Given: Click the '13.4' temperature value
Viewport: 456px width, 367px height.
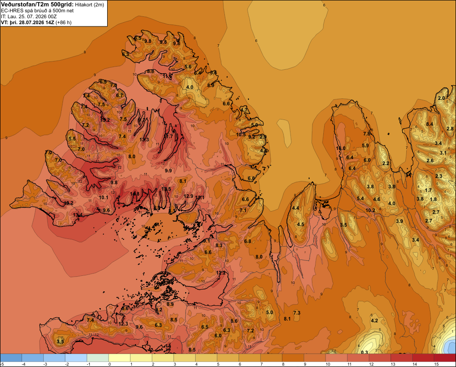Looking at the screenshot, I should pos(78,215).
